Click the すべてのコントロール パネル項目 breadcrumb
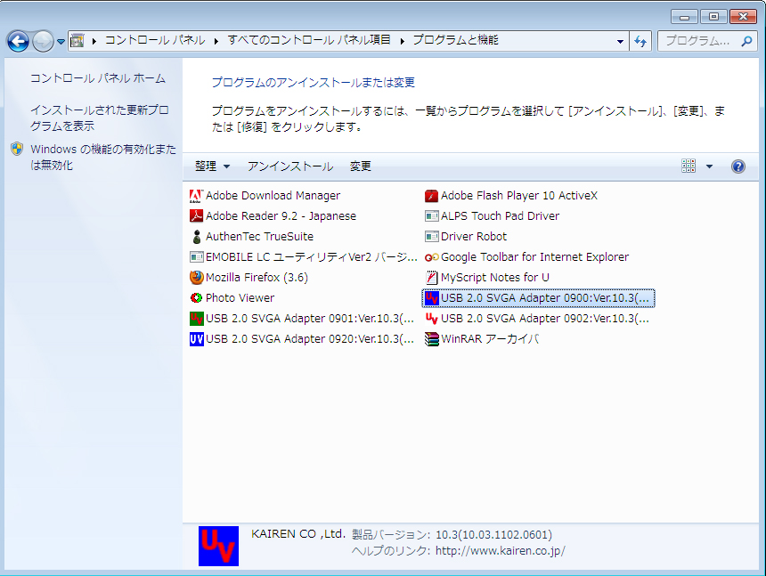Viewport: 766px width, 576px height. 309,40
